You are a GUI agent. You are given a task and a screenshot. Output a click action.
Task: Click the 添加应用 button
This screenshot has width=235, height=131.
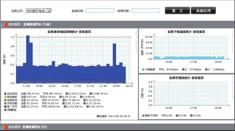203,10
